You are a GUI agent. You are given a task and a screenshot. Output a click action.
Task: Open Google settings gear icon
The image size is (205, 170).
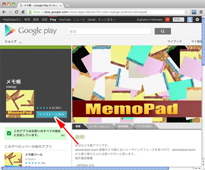tap(197, 20)
